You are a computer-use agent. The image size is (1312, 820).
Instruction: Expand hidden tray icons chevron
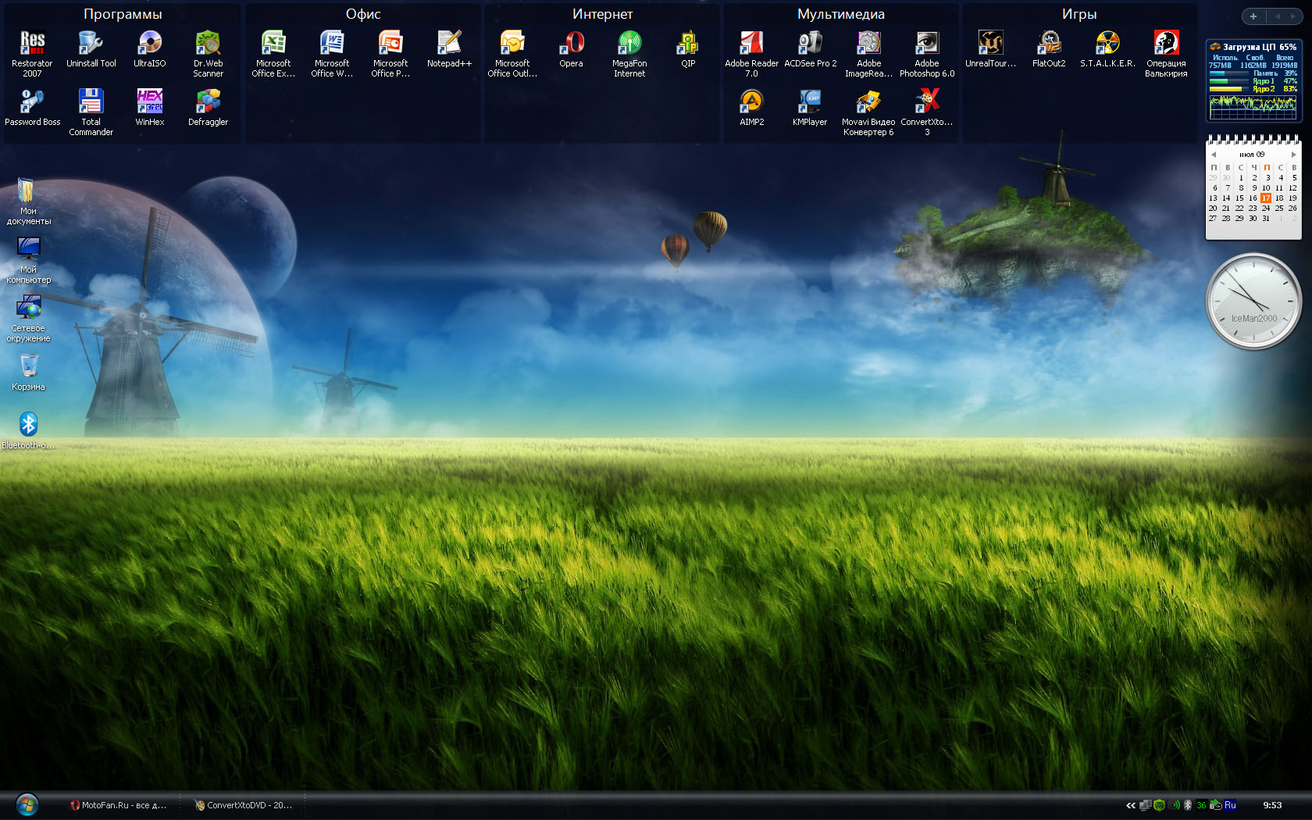[1130, 805]
